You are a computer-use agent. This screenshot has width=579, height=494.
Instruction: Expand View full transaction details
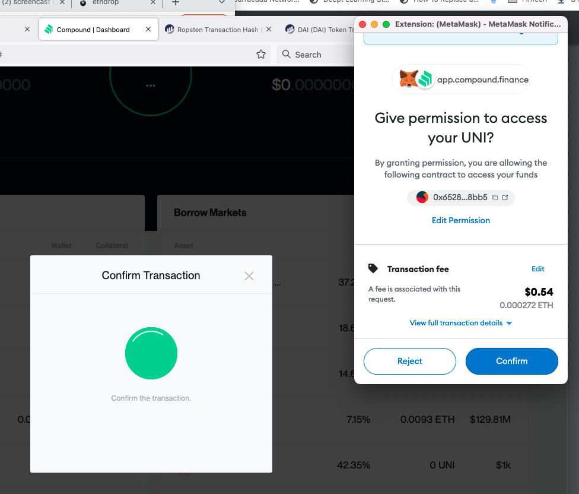tap(460, 323)
